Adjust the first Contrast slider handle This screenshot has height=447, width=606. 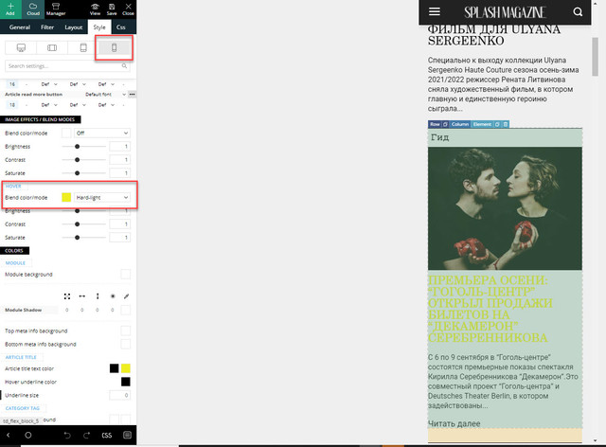click(78, 160)
